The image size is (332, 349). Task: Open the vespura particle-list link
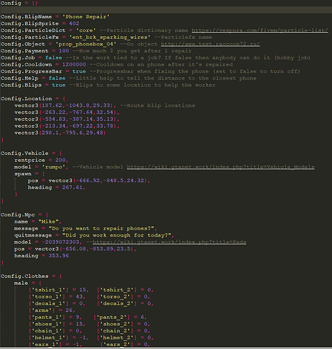pyautogui.click(x=259, y=31)
